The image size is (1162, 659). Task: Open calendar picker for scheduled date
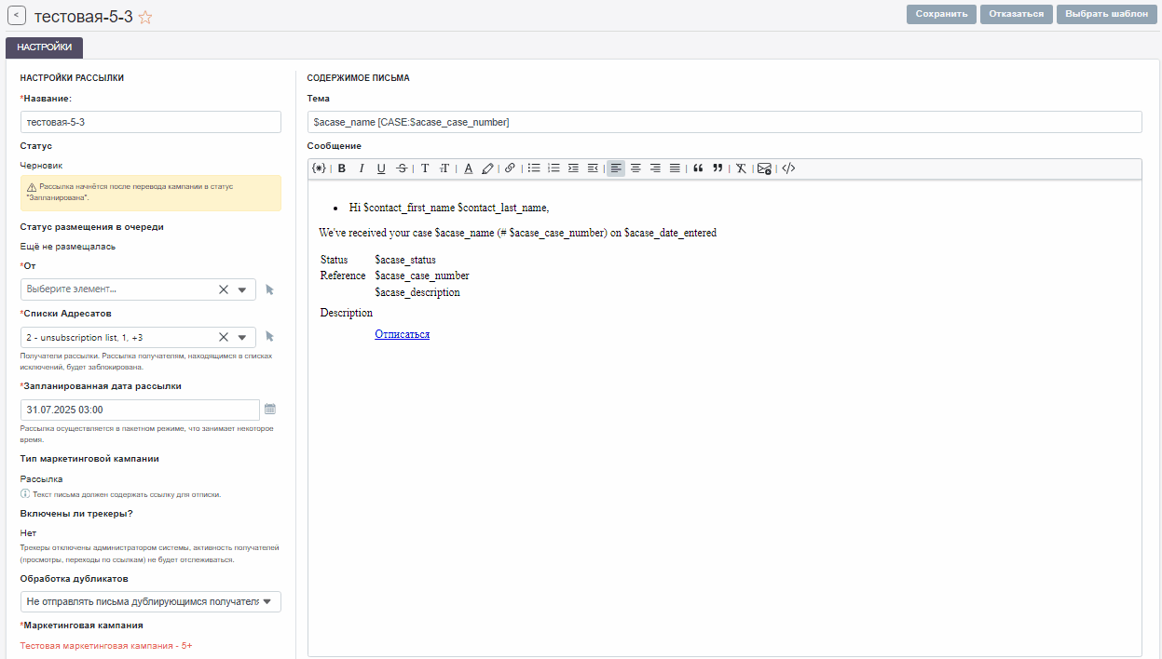click(x=270, y=410)
